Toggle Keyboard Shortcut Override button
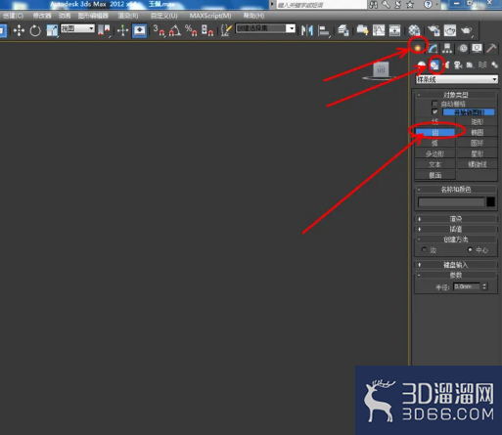This screenshot has width=502, height=435. [139, 31]
